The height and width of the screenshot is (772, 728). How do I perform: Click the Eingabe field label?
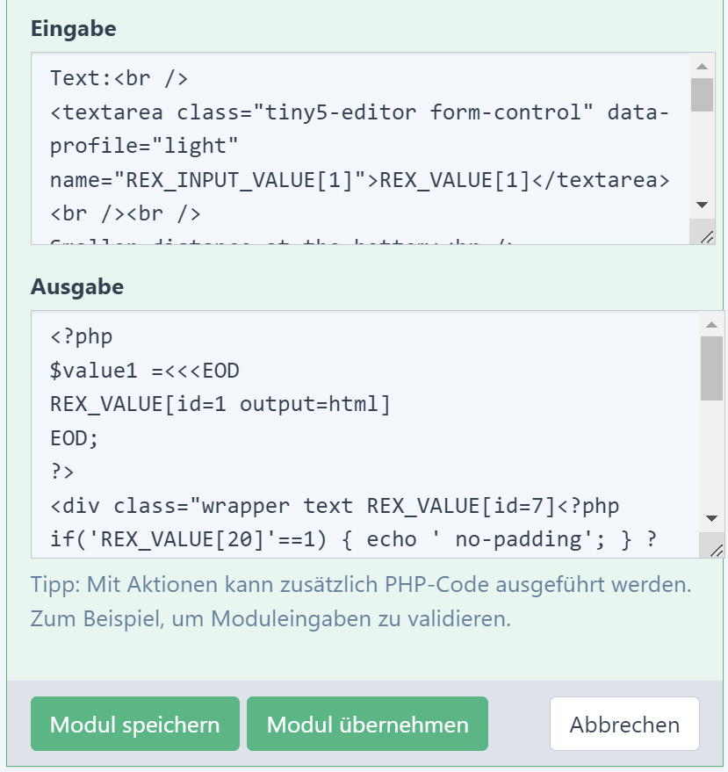[x=74, y=29]
